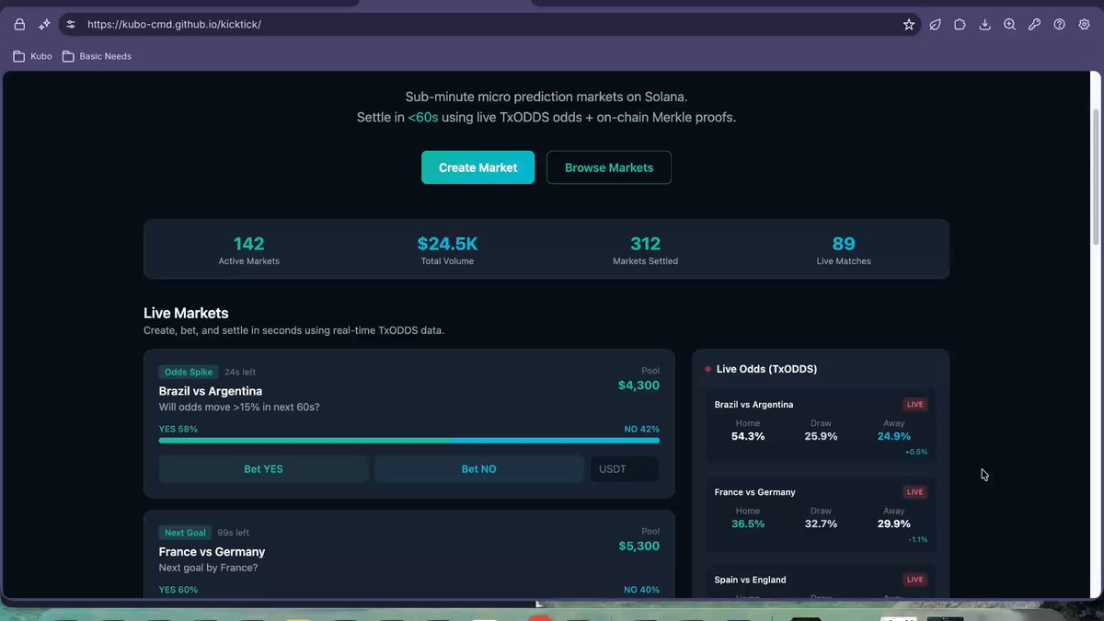Click the address bar URL field
This screenshot has height=621, width=1104.
click(x=488, y=25)
